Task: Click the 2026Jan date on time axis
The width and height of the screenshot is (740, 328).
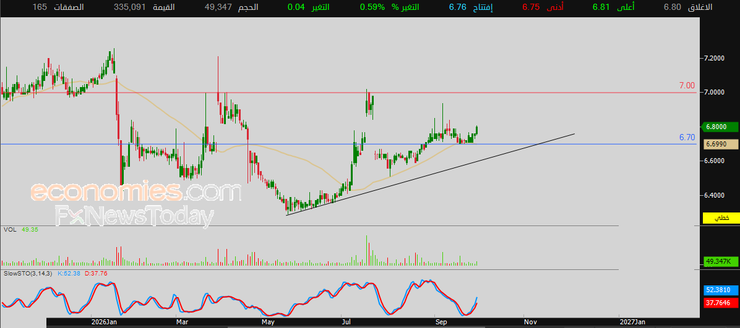Action: 104,322
